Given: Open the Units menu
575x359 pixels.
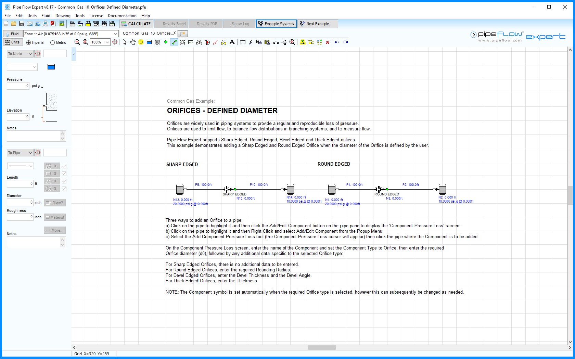Looking at the screenshot, I should [x=32, y=16].
